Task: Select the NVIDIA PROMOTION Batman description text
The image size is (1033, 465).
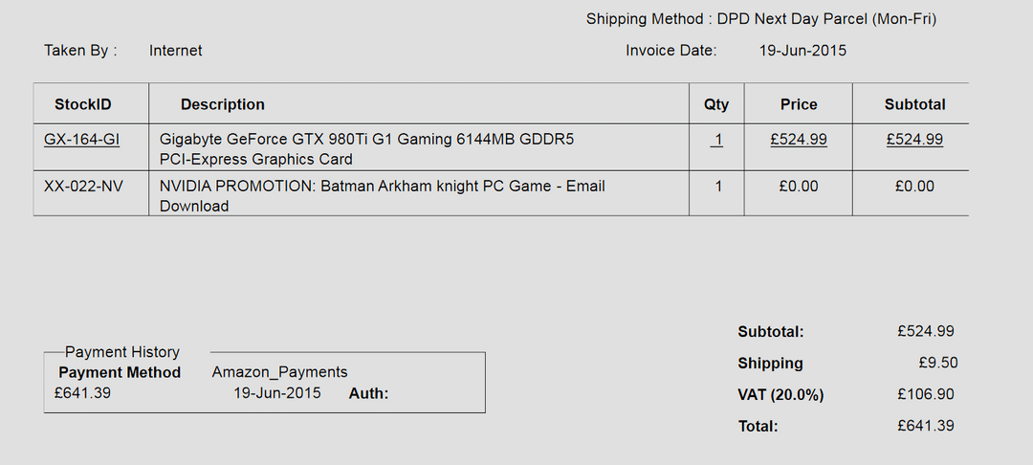Action: point(382,196)
